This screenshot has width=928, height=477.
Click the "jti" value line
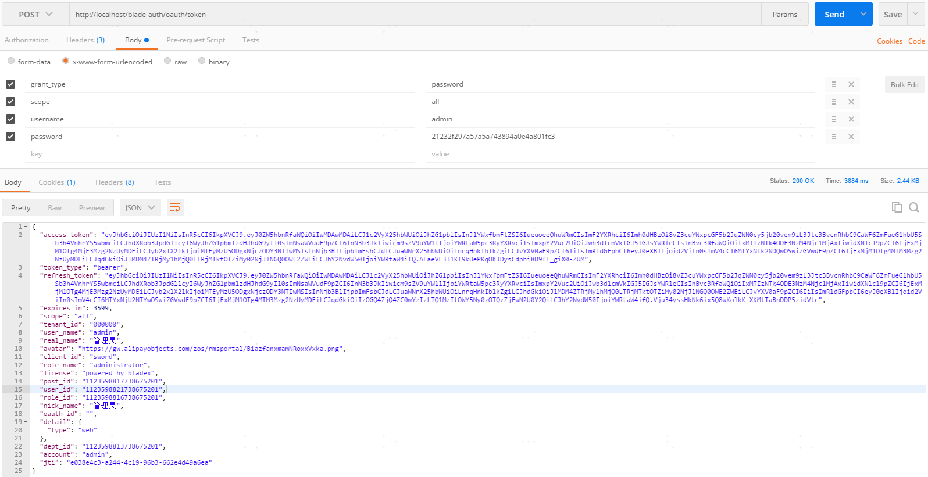pyautogui.click(x=126, y=463)
